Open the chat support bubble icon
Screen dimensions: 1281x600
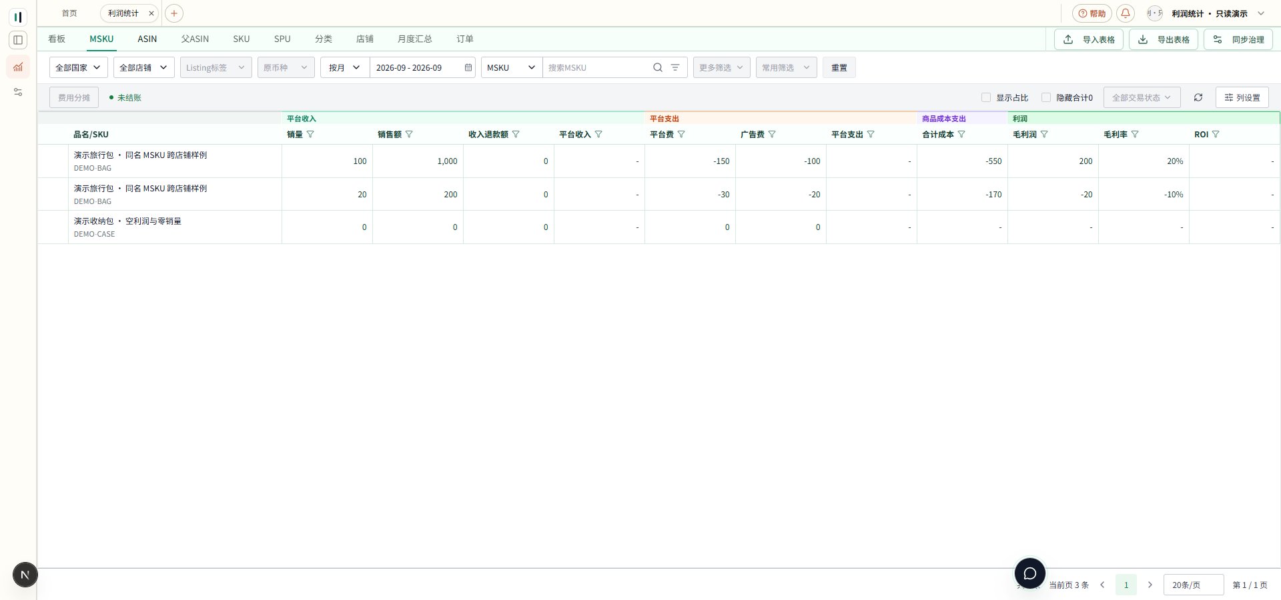tap(1030, 573)
